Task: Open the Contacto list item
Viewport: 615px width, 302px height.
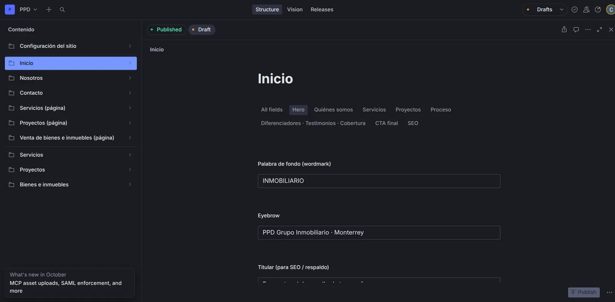Action: click(x=71, y=93)
